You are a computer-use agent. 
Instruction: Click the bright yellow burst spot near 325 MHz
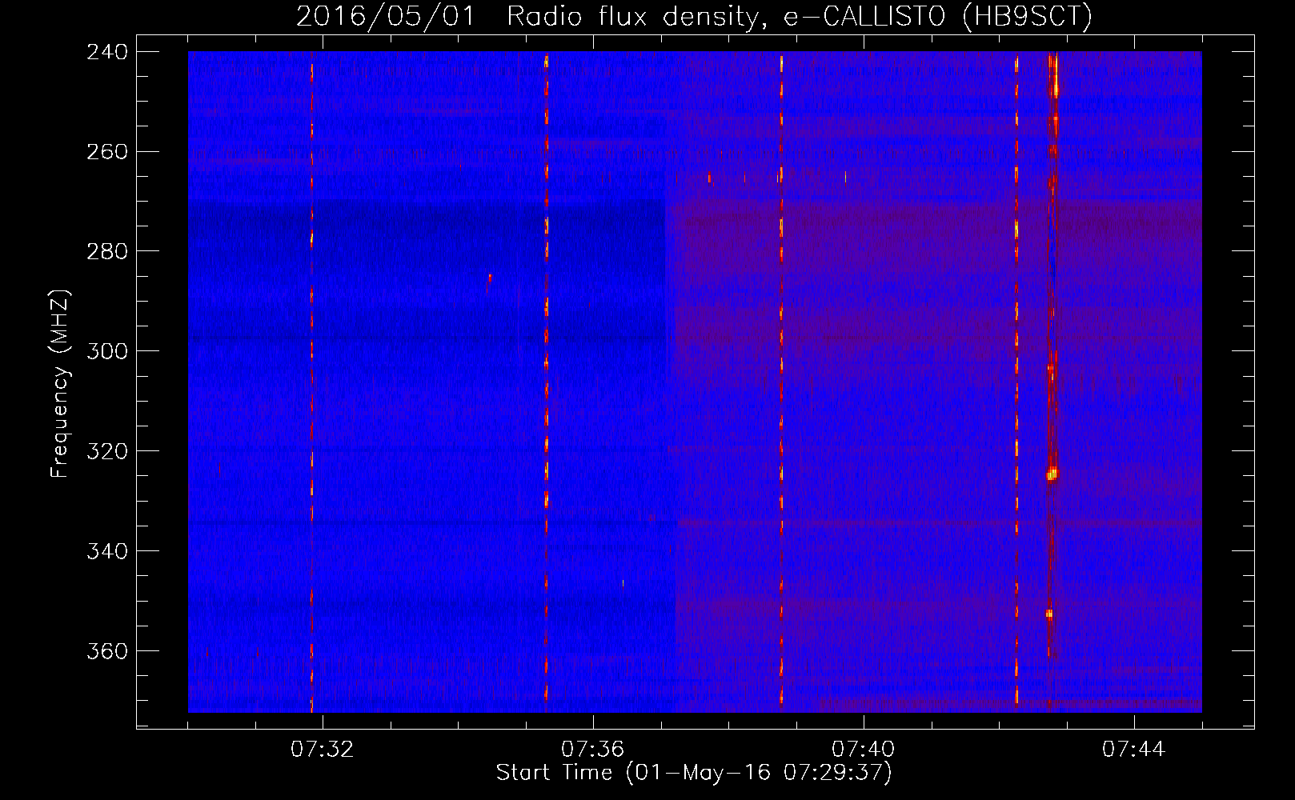coord(1052,474)
